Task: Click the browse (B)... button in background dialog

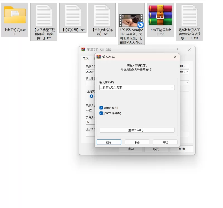Action: click(x=184, y=66)
